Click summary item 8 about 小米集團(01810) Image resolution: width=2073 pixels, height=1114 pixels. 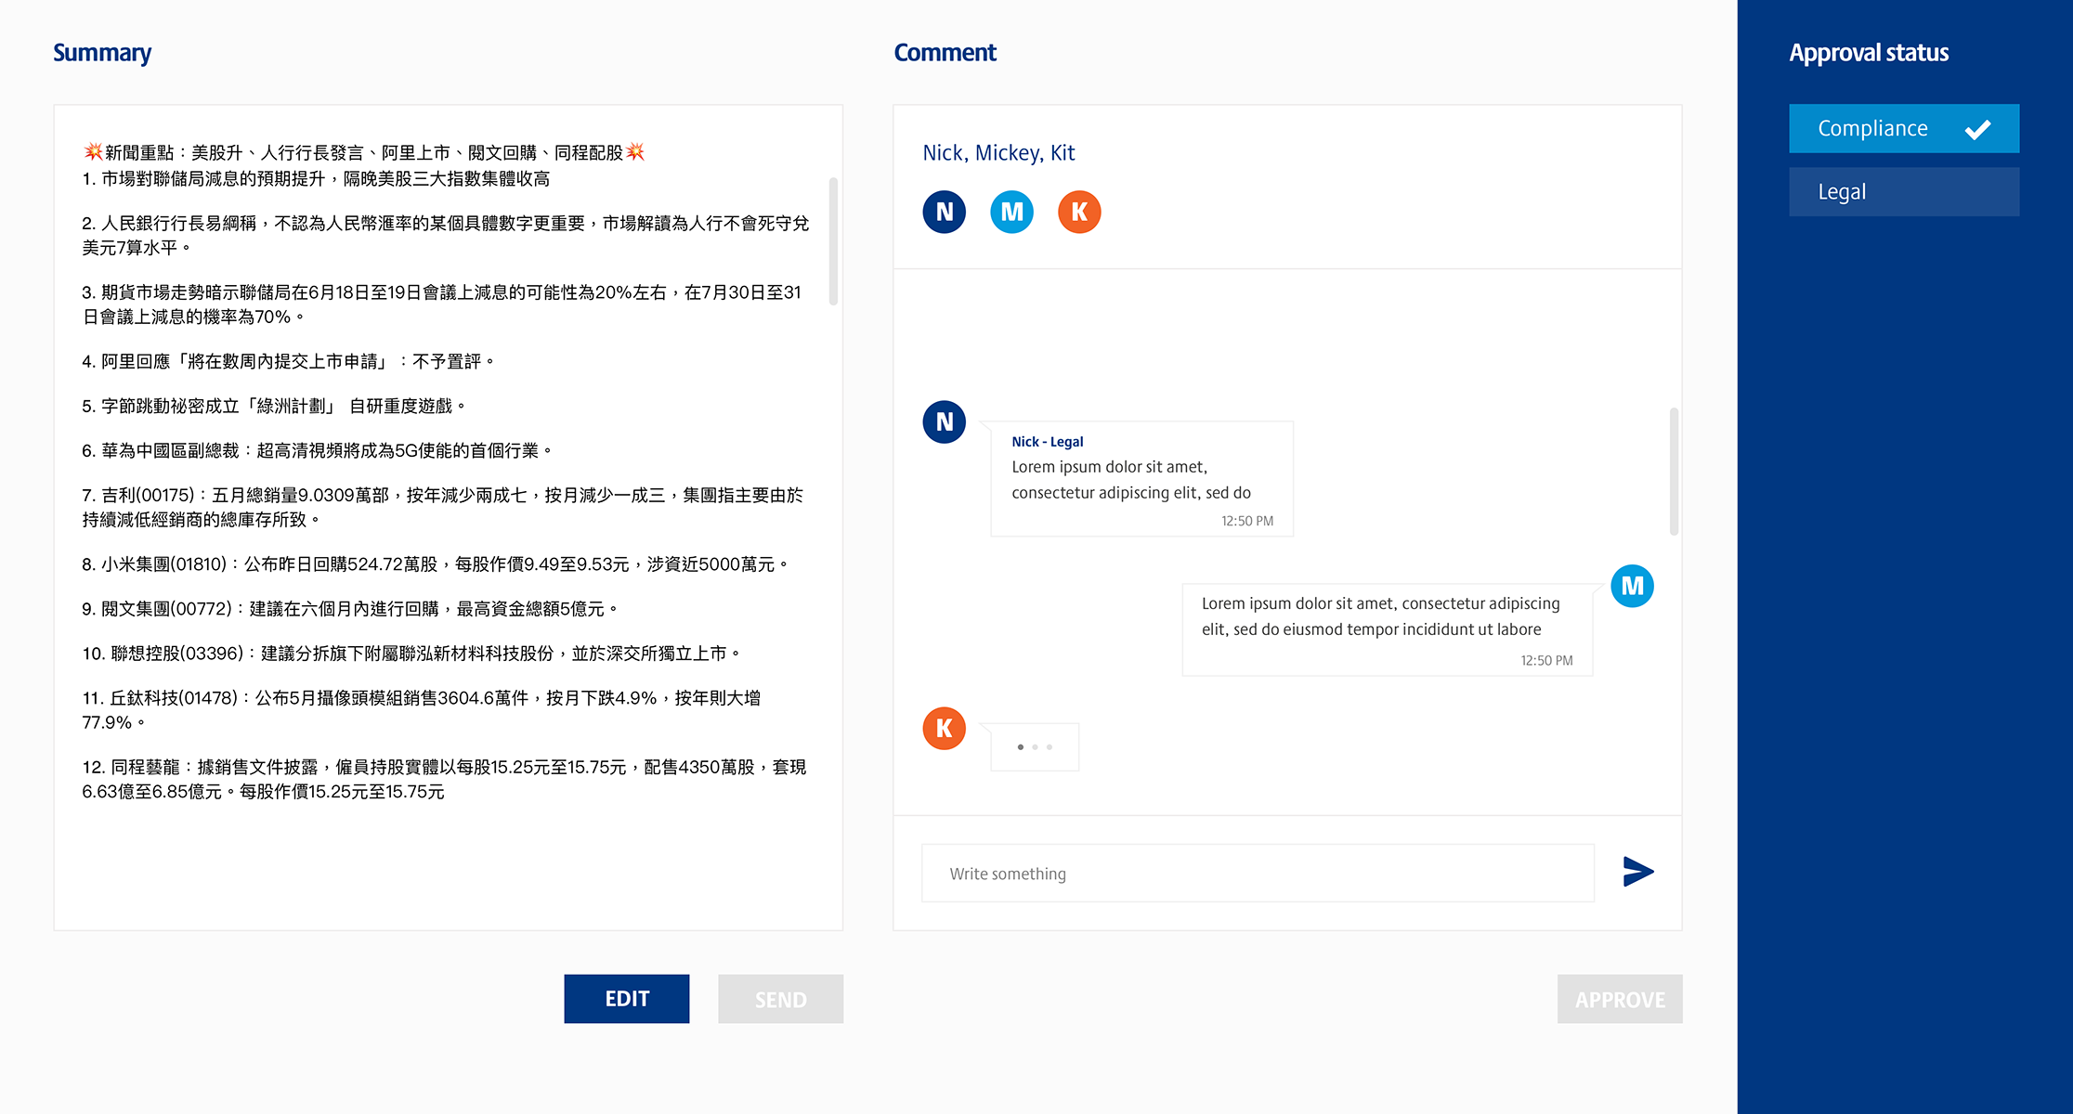click(436, 564)
